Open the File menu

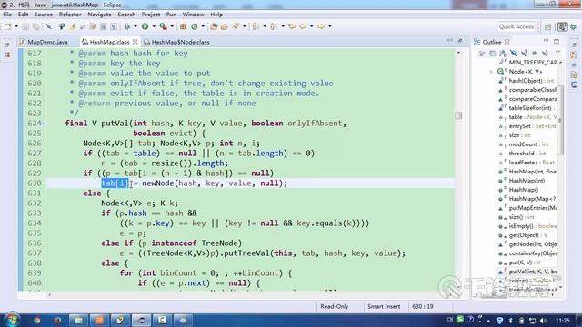[7, 15]
